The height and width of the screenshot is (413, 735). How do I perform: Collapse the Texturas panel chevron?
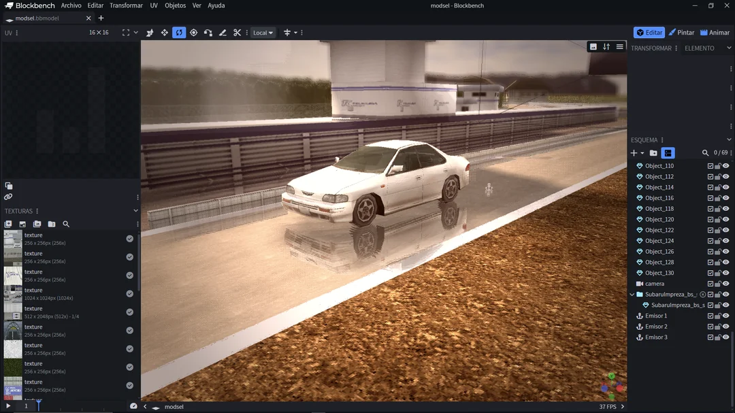click(x=136, y=211)
